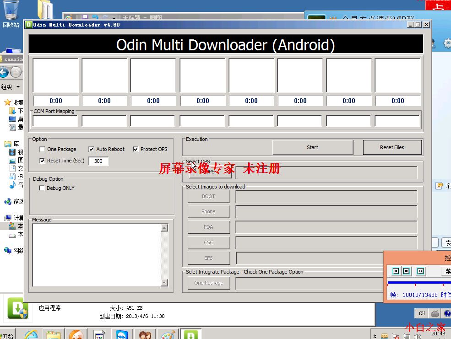Click the recorder blue progress bar
The width and height of the screenshot is (451, 339).
[x=419, y=283]
